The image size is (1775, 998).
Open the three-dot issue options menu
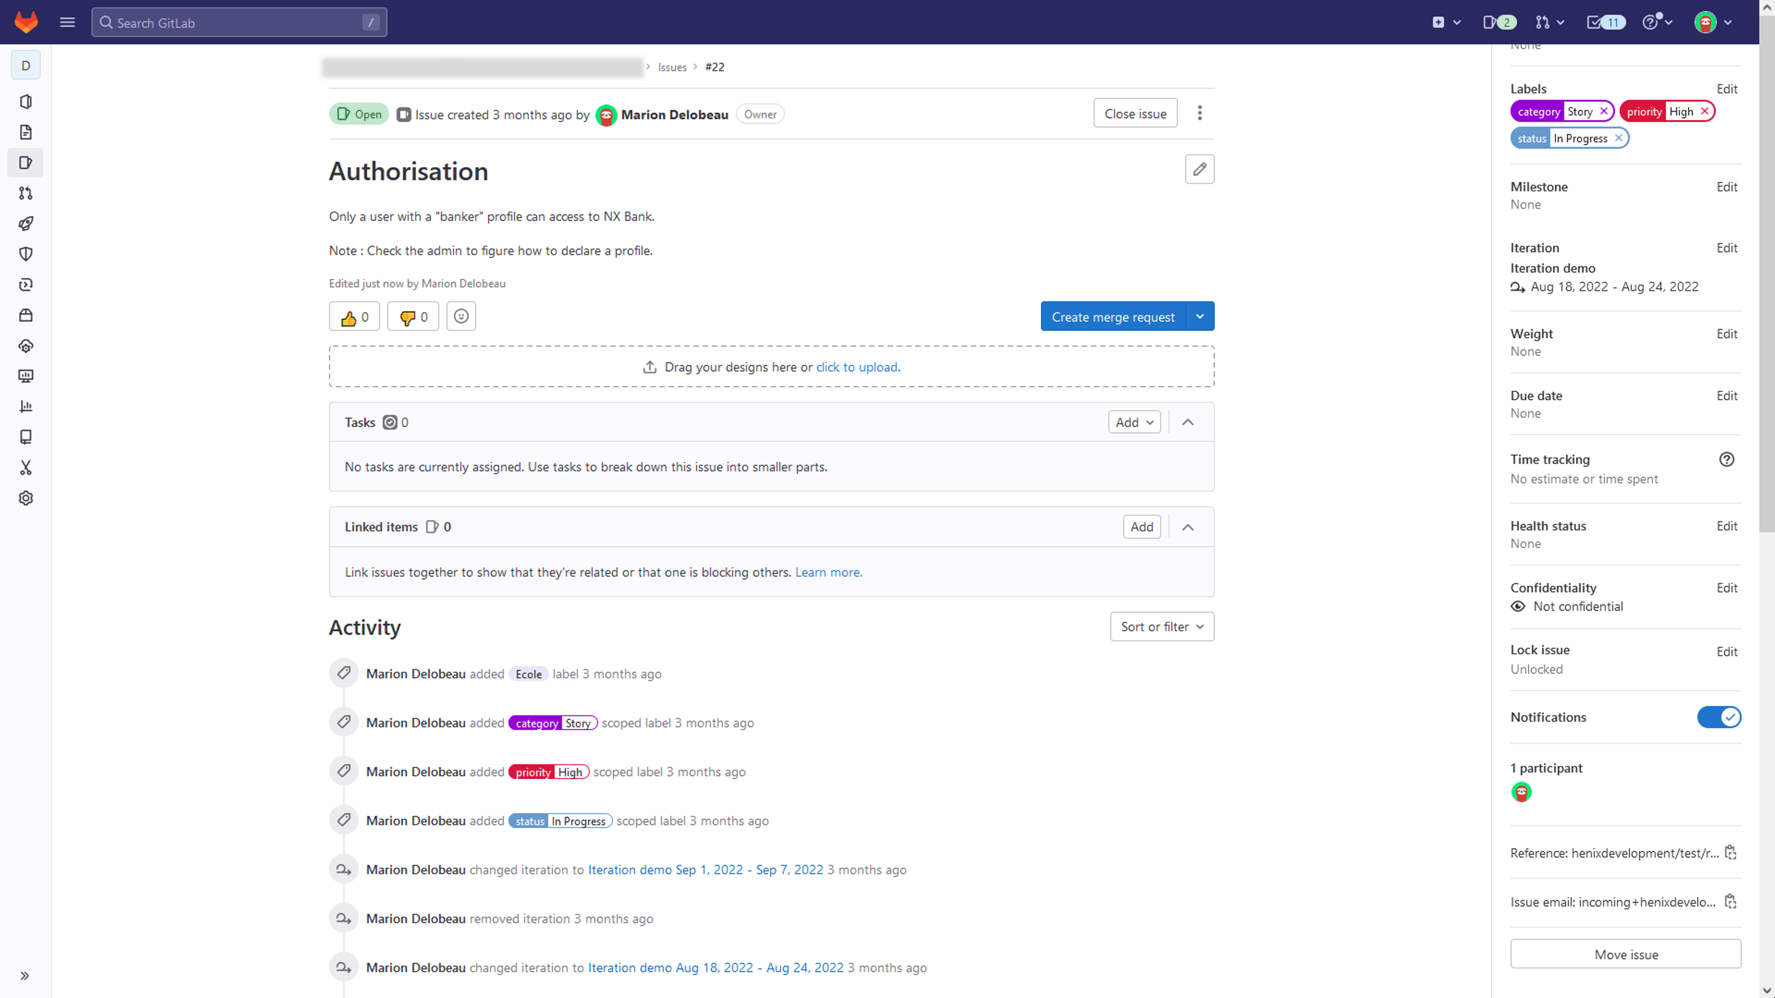coord(1199,113)
